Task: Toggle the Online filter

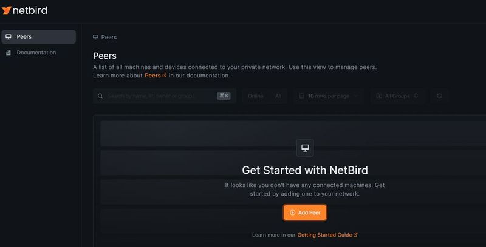Action: [256, 96]
